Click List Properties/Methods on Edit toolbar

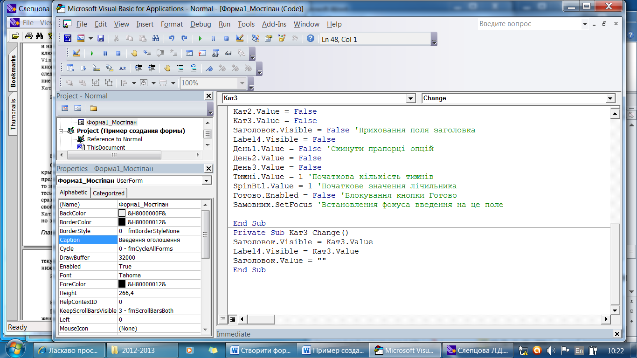point(70,68)
